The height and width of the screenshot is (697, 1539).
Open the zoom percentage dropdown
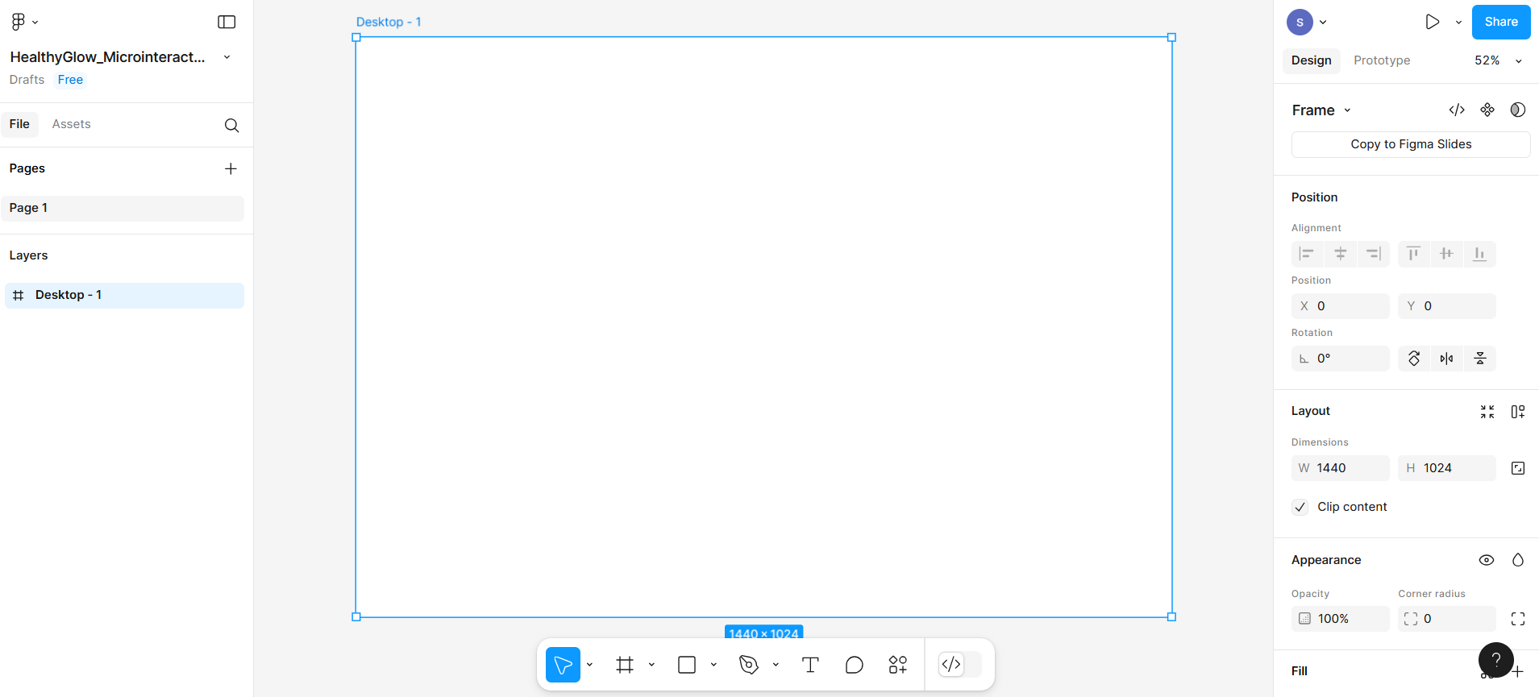(x=1497, y=60)
